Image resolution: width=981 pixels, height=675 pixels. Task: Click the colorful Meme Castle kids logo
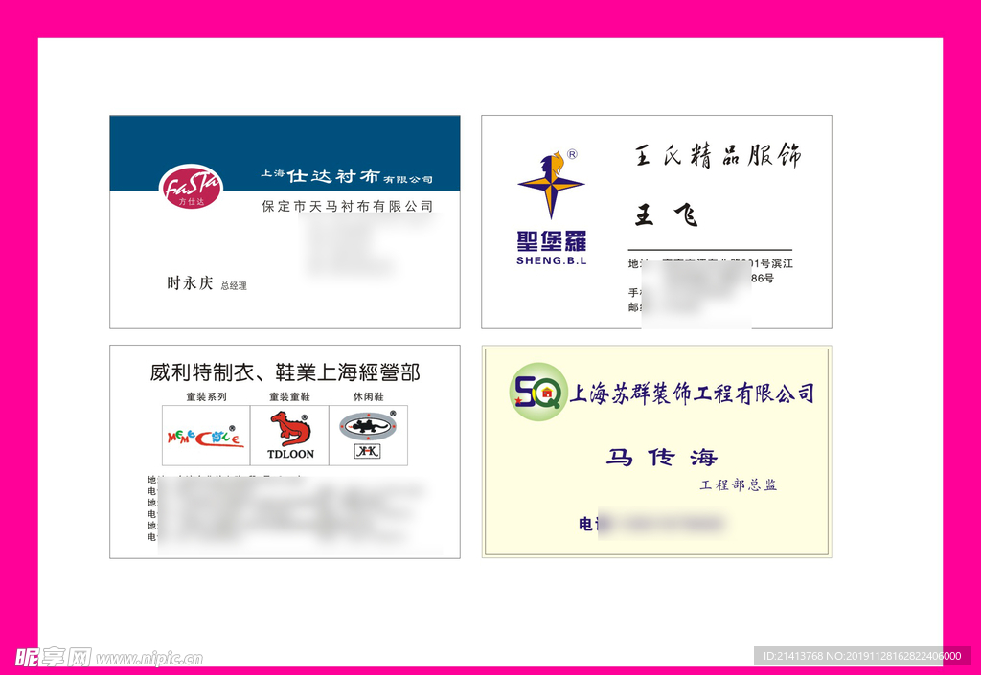pyautogui.click(x=205, y=437)
